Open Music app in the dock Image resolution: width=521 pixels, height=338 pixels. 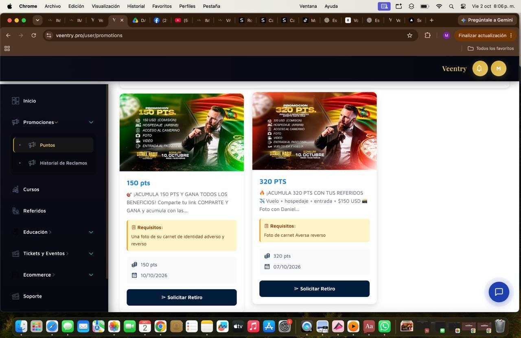point(253,326)
